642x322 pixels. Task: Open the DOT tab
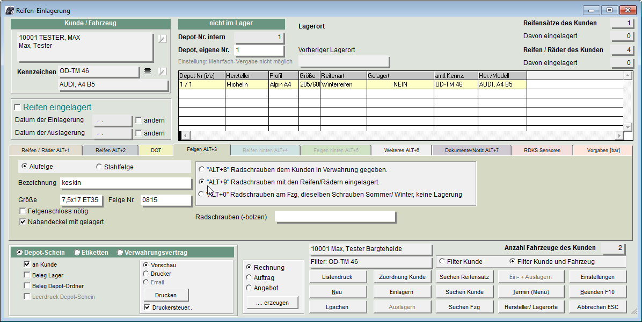click(156, 151)
